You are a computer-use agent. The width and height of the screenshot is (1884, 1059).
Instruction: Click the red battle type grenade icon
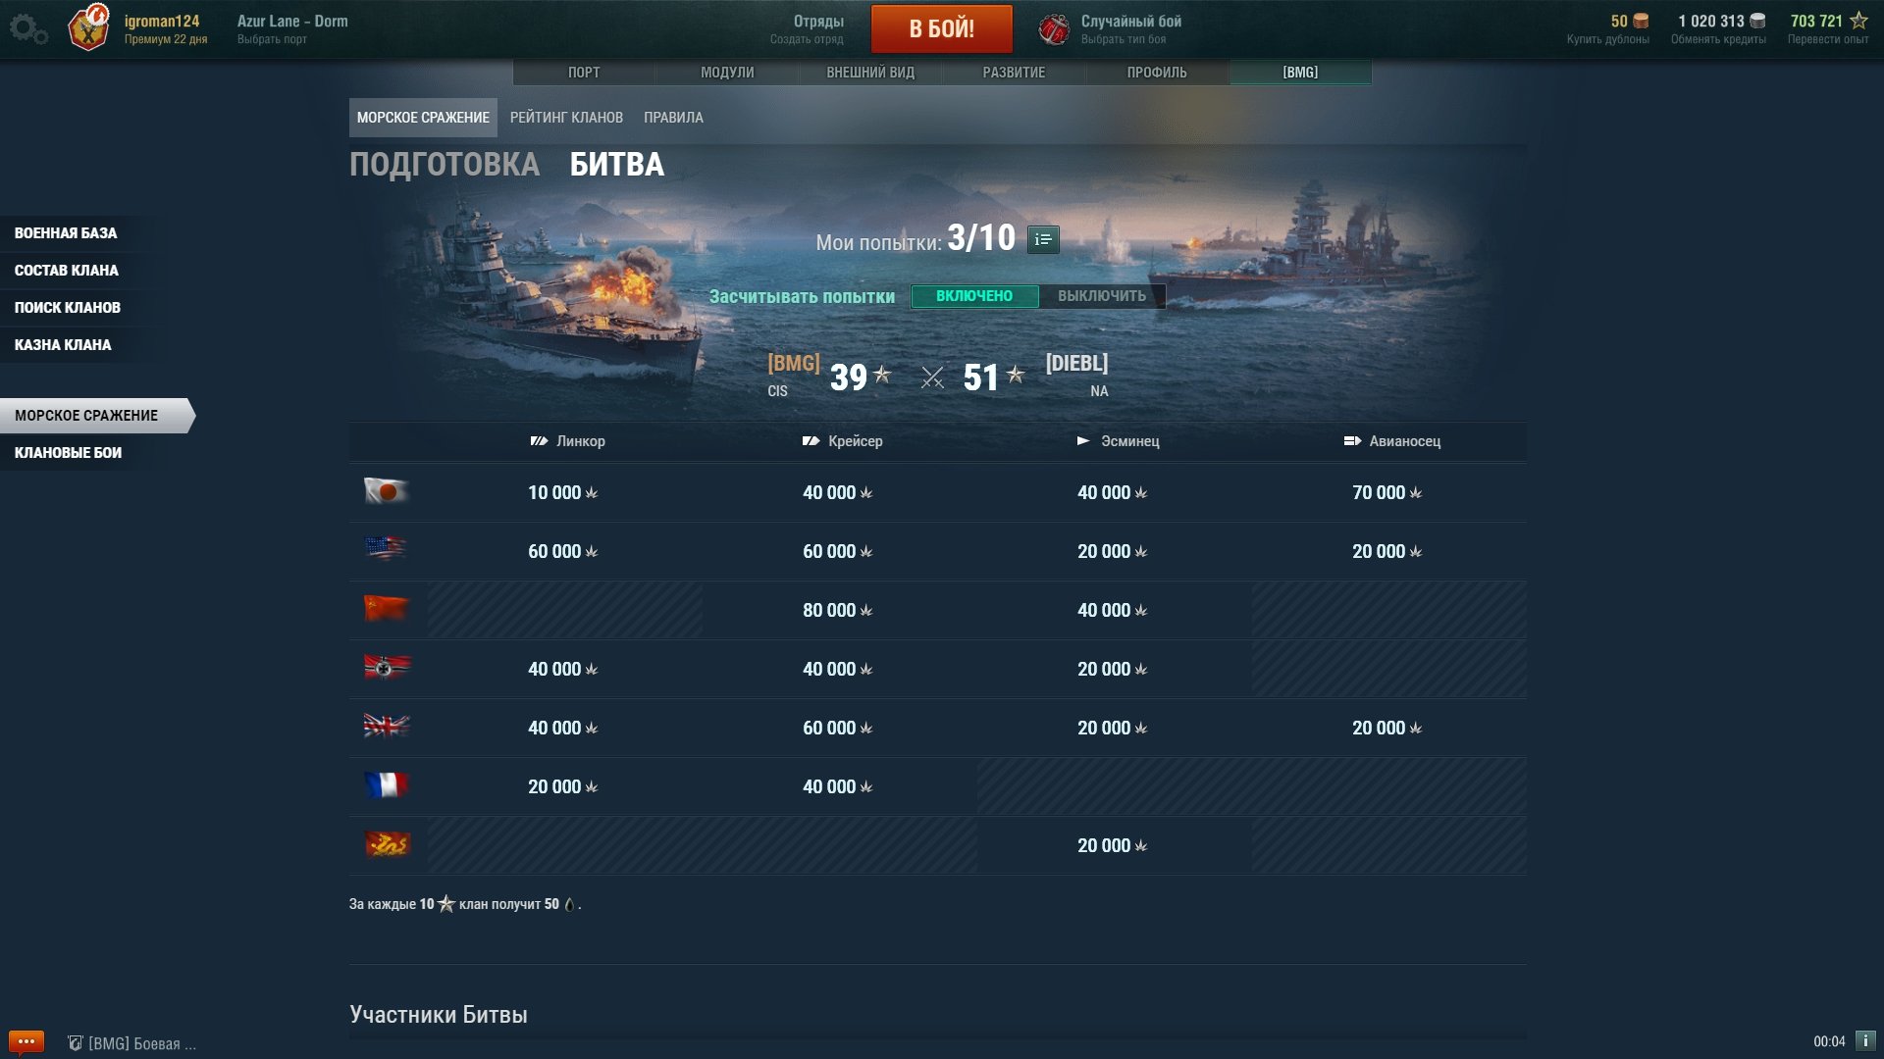[x=1054, y=29]
